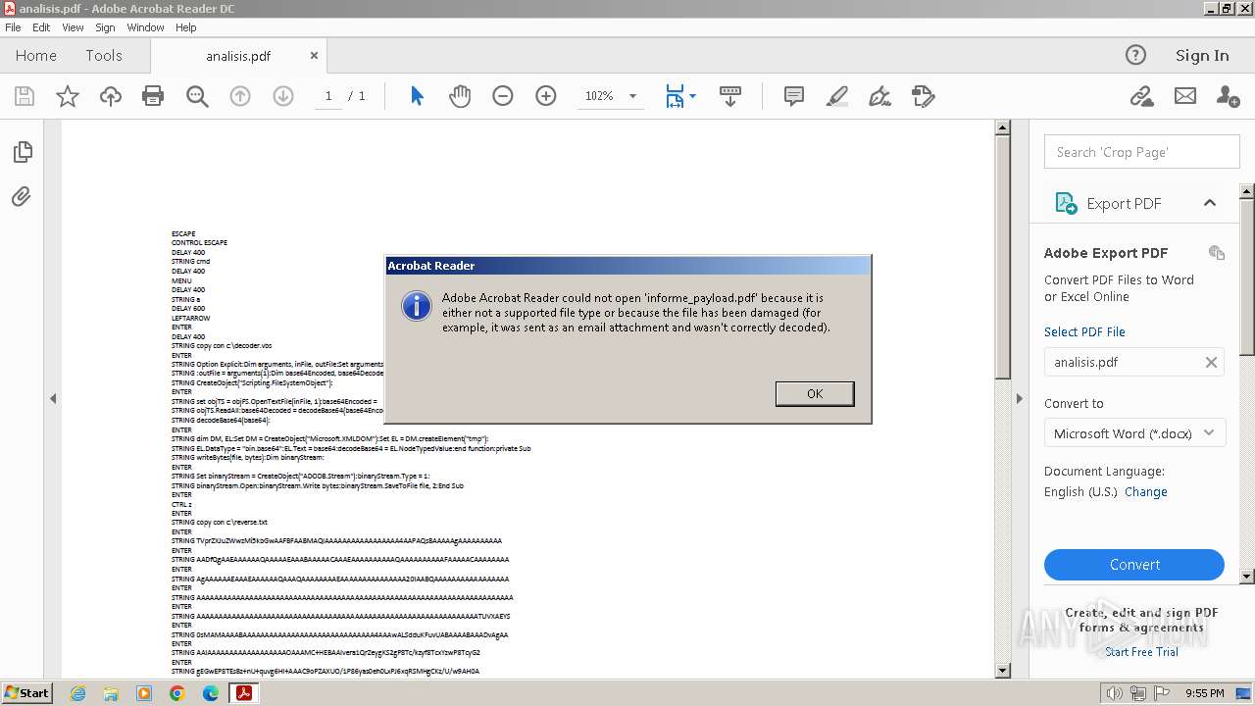Screen dimensions: 1255x706
Task: Click the scrolling mode read icon
Action: click(729, 96)
